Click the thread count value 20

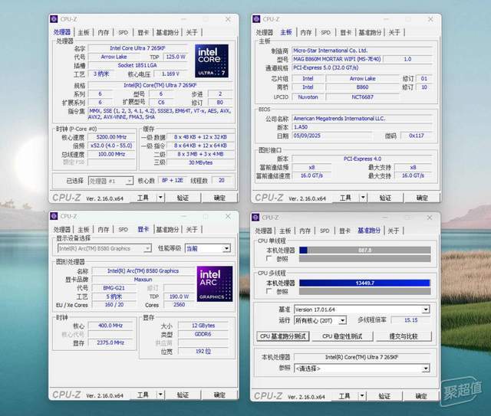[x=222, y=180]
